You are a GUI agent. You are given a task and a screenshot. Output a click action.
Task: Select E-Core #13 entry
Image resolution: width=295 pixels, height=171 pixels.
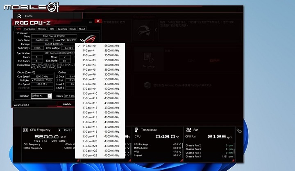(x=100, y=108)
